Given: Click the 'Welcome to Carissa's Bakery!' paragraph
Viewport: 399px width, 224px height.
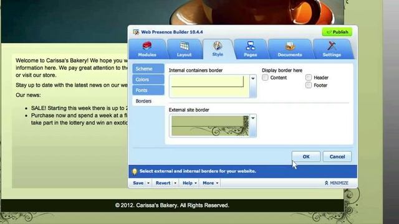Looking at the screenshot, I should tap(72, 68).
